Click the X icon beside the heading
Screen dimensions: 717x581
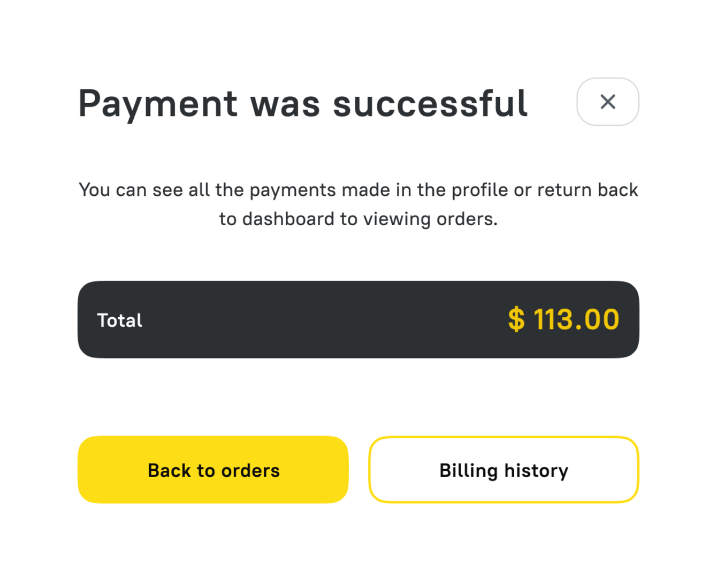tap(607, 102)
